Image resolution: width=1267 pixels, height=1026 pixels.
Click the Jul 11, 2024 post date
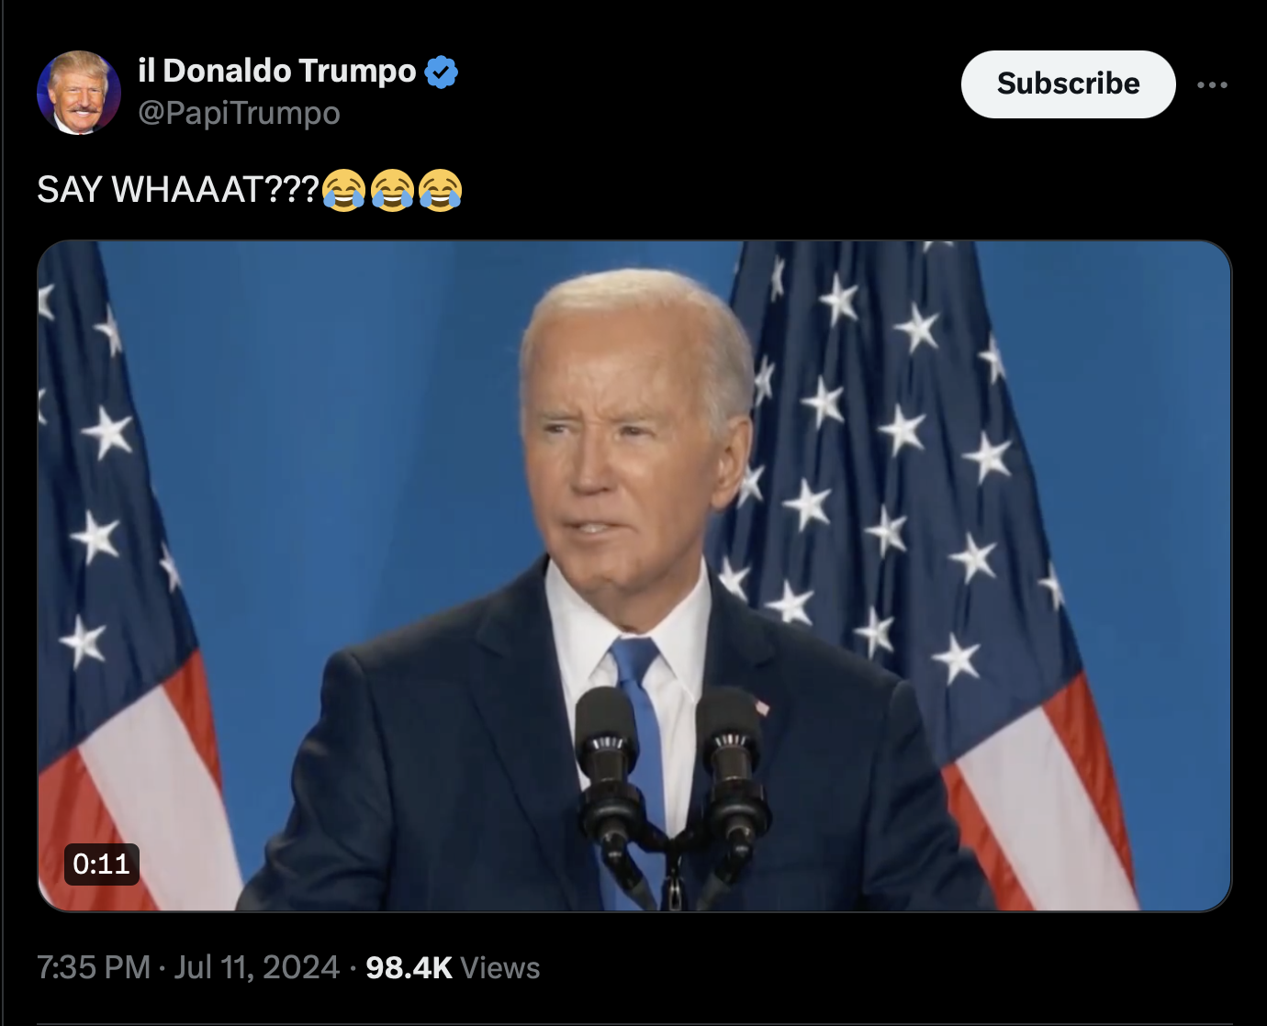click(x=257, y=967)
